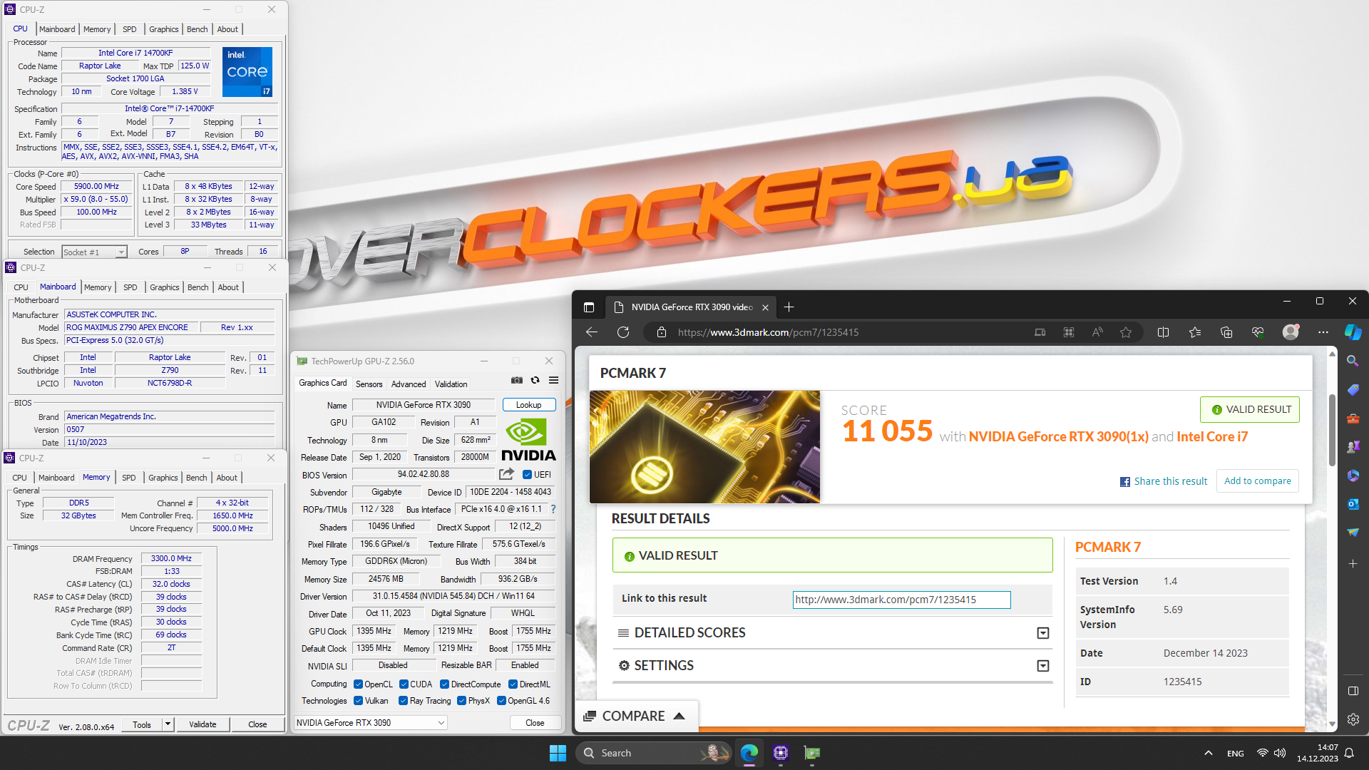This screenshot has width=1369, height=770.
Task: Take GPU-Z screenshot with camera icon
Action: [x=517, y=381]
